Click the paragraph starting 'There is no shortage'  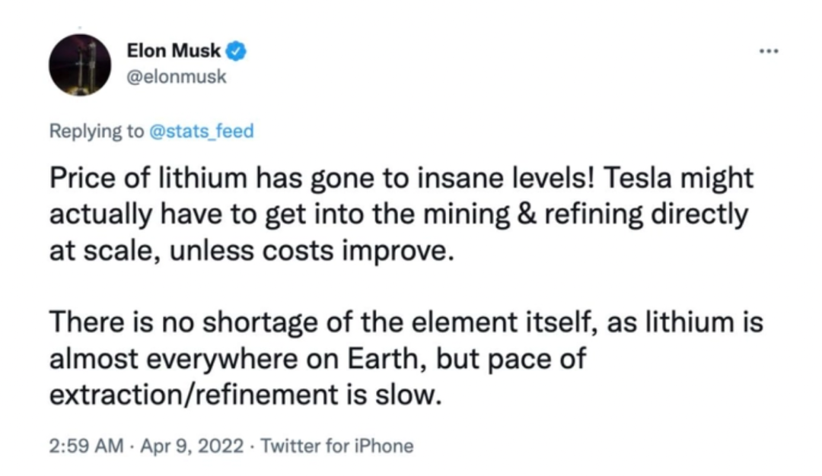[406, 358]
